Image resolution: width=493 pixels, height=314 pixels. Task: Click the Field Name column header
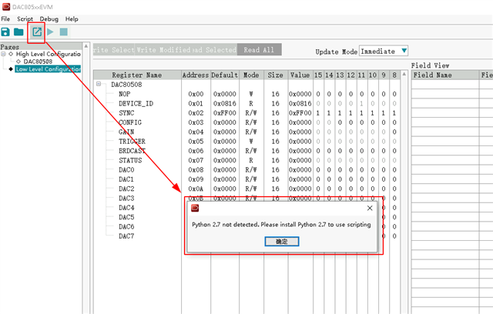click(x=444, y=75)
